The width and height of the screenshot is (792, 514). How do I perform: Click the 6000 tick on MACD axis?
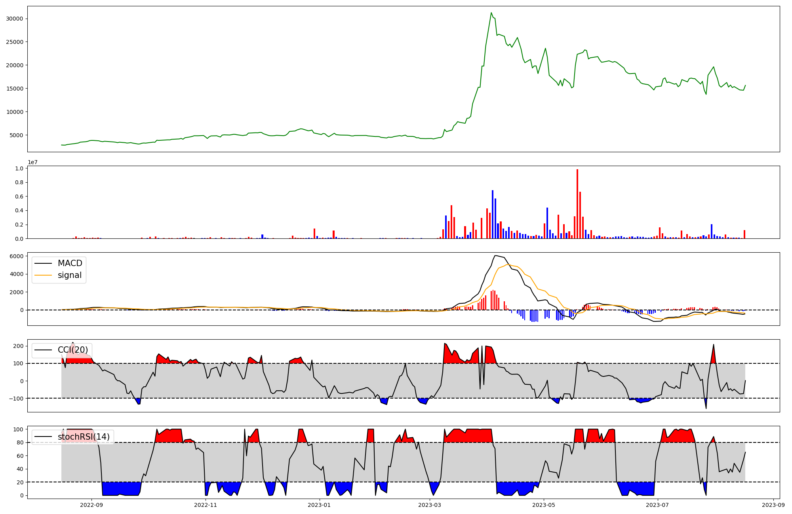16,256
